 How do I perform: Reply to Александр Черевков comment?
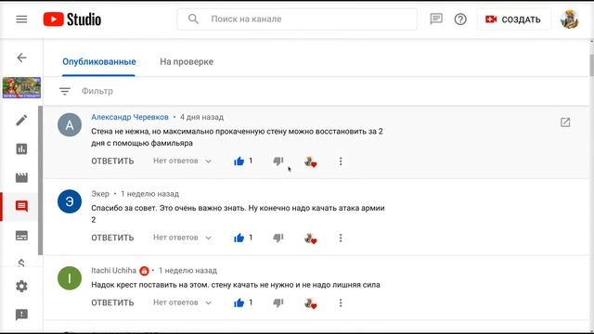(112, 161)
